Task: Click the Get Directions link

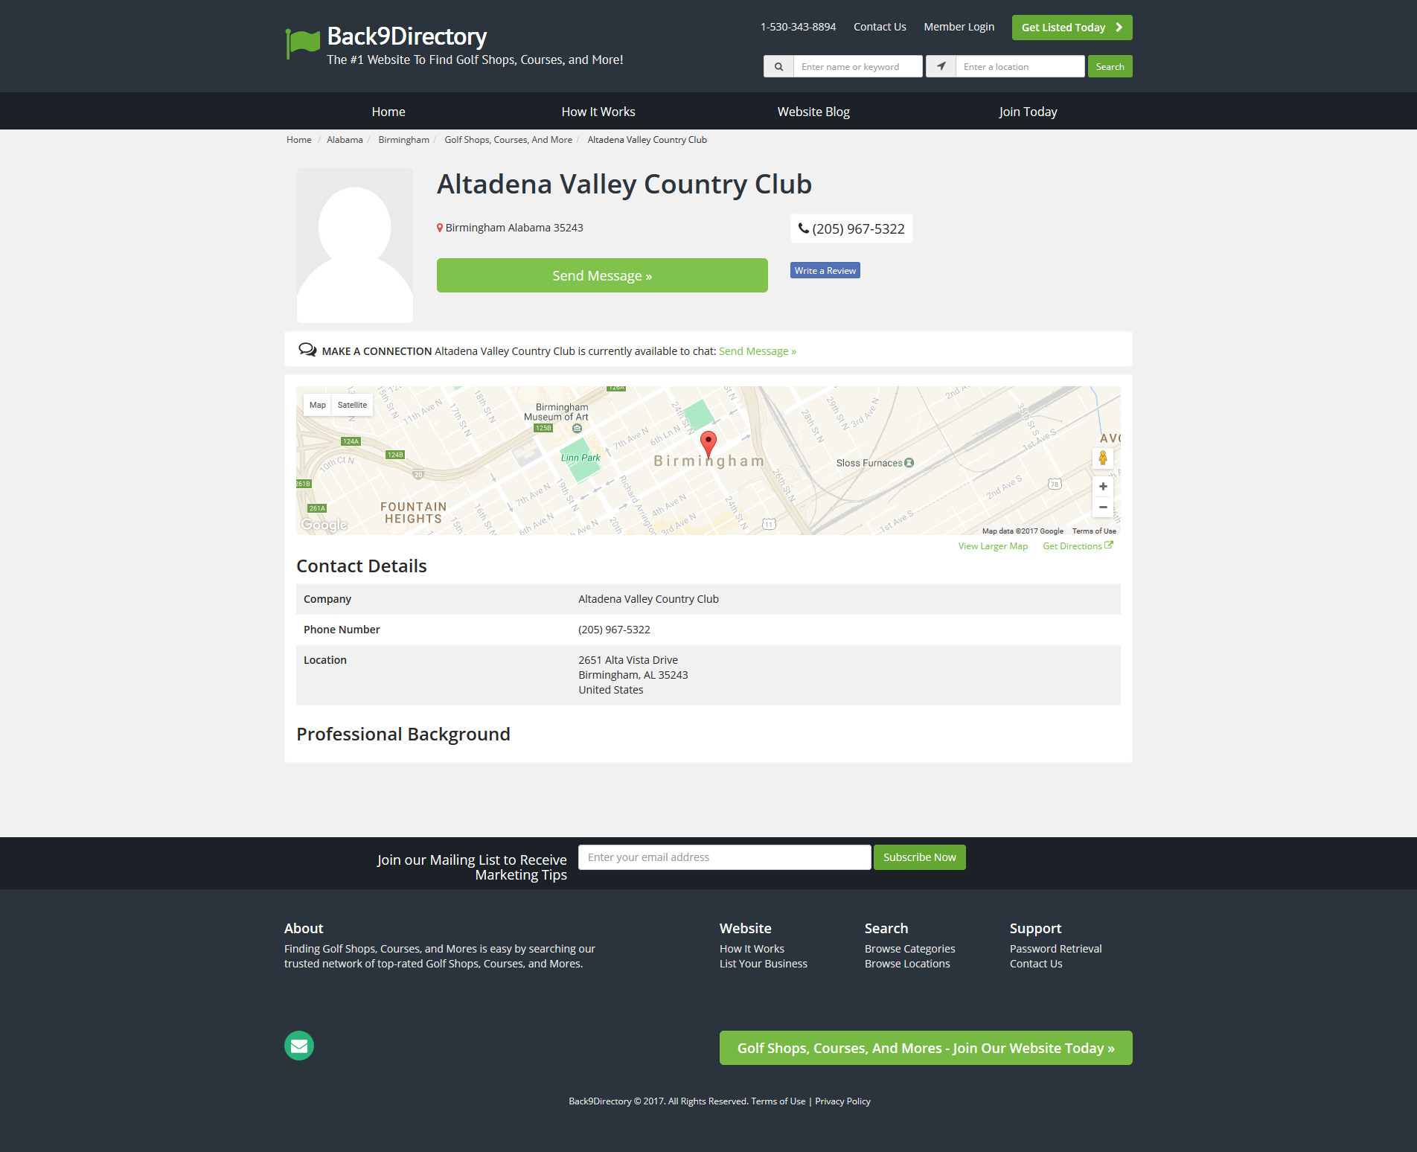Action: coord(1078,546)
